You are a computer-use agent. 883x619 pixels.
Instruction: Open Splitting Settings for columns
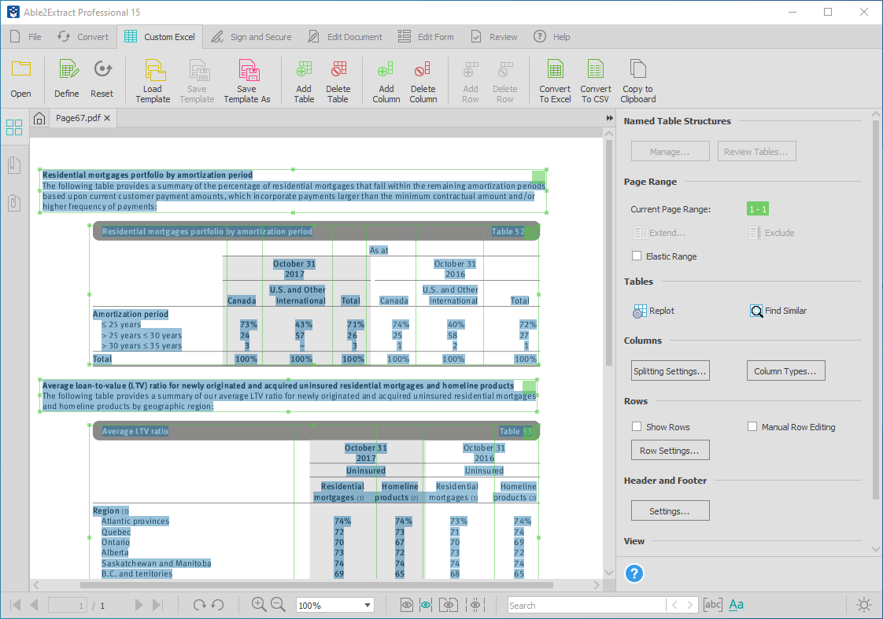(x=670, y=370)
